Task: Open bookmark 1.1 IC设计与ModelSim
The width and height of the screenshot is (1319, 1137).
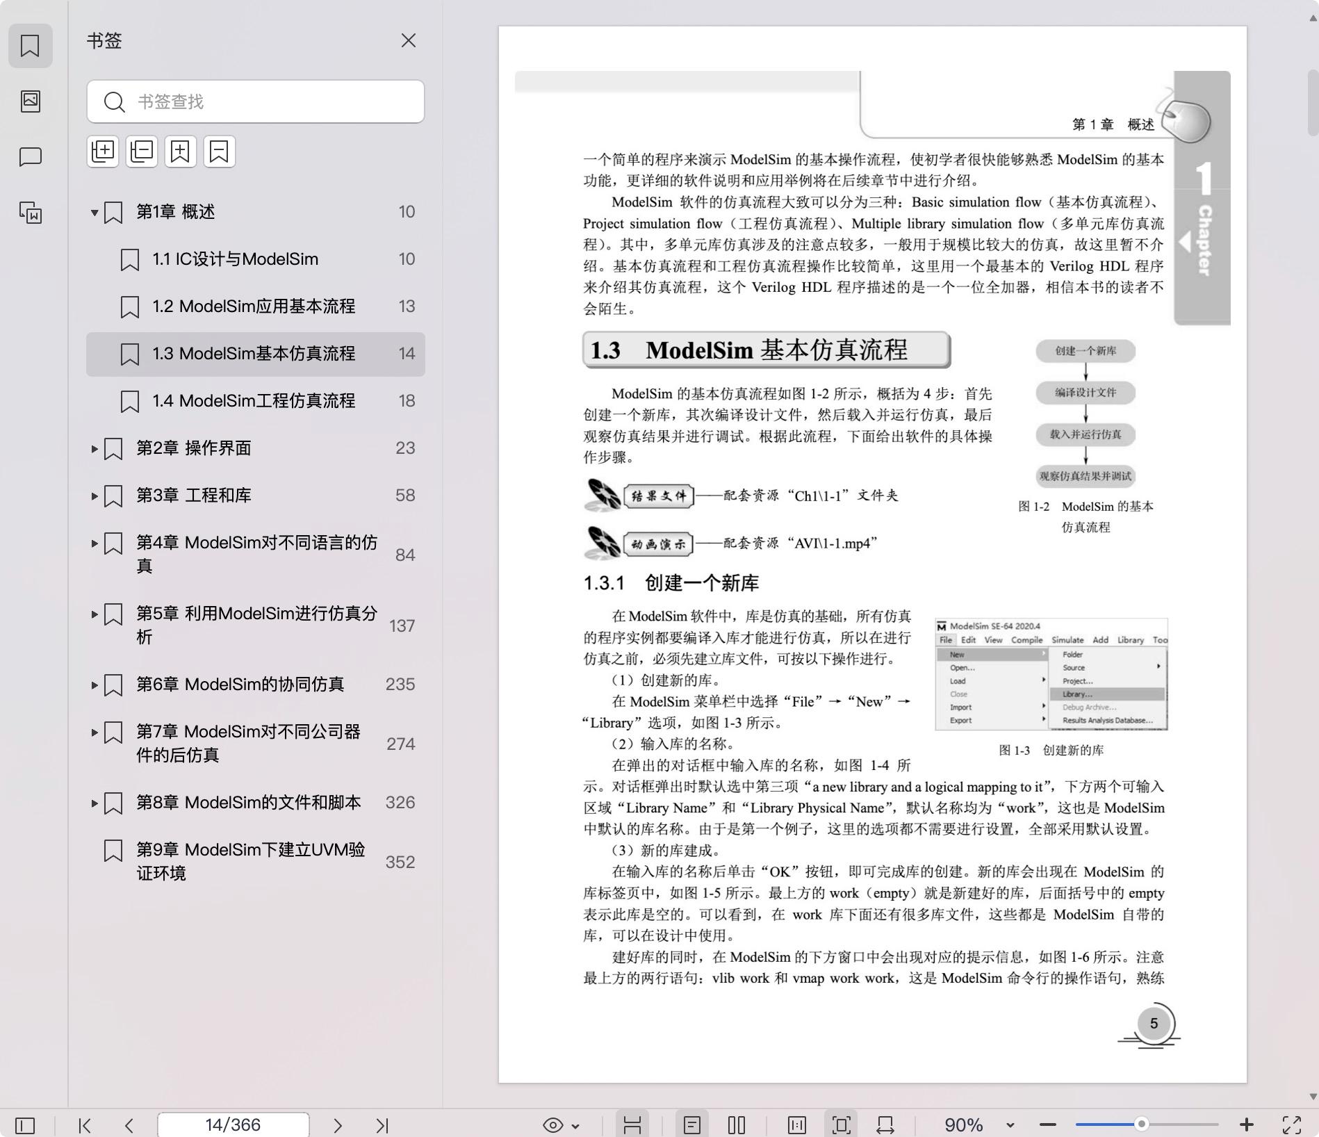Action: click(256, 259)
